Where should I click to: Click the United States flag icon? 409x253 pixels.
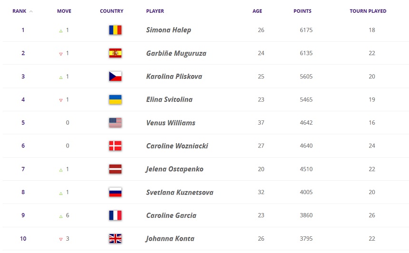115,123
